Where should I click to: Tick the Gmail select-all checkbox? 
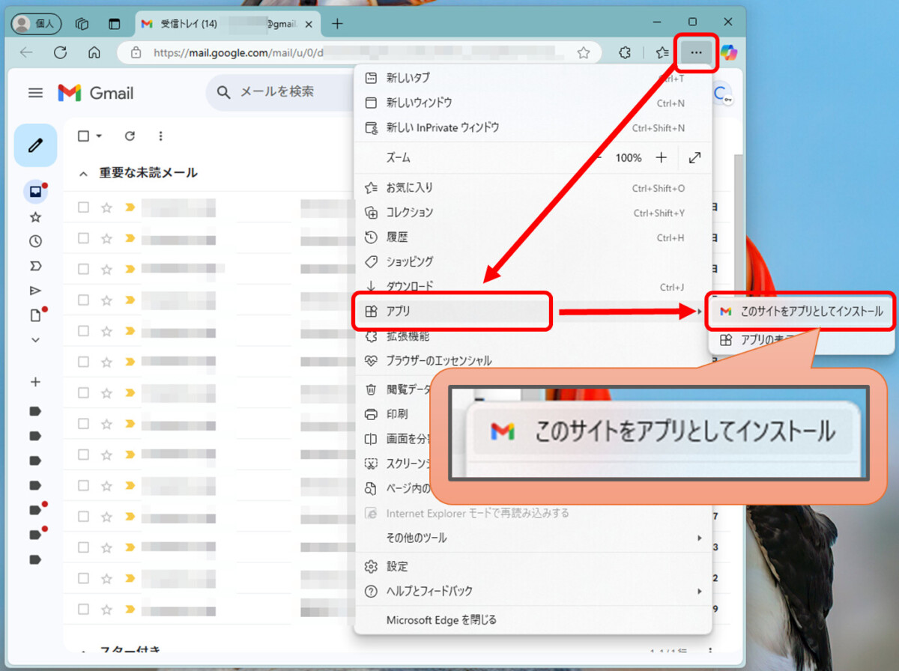pyautogui.click(x=83, y=136)
